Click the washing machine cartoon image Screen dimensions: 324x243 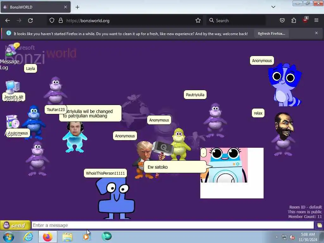(x=224, y=165)
